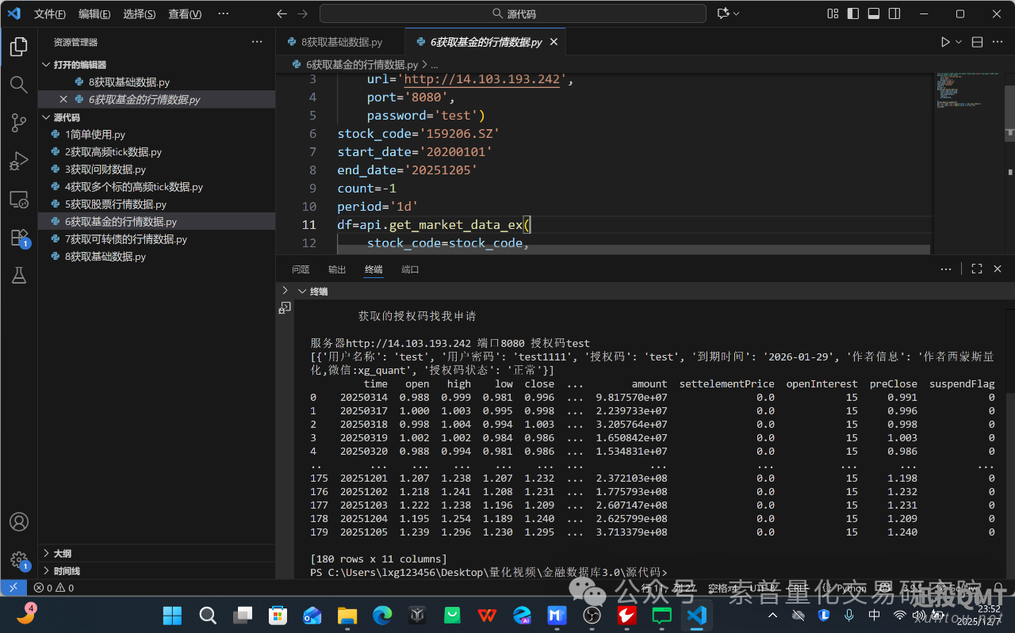The image size is (1015, 633).
Task: Open Microsoft Edge from the taskbar
Action: 382,615
